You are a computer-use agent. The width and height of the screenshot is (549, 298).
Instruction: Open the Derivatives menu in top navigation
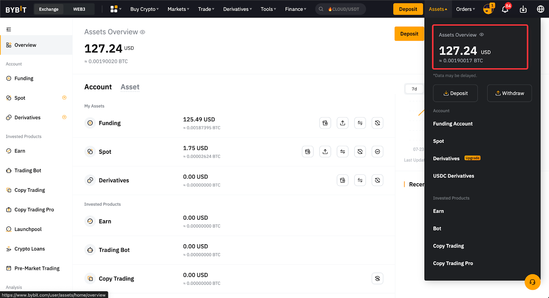237,9
